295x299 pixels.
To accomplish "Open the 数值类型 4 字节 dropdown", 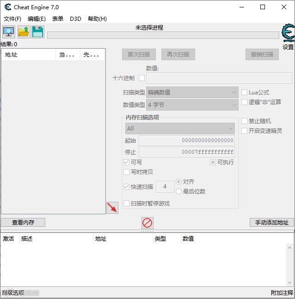I will [192, 105].
